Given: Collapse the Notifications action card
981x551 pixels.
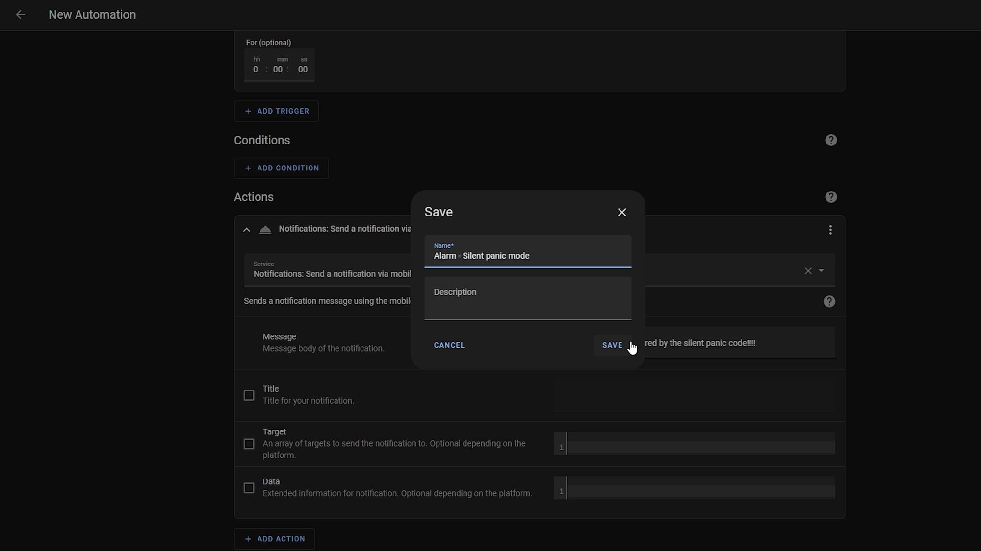Looking at the screenshot, I should [x=247, y=230].
